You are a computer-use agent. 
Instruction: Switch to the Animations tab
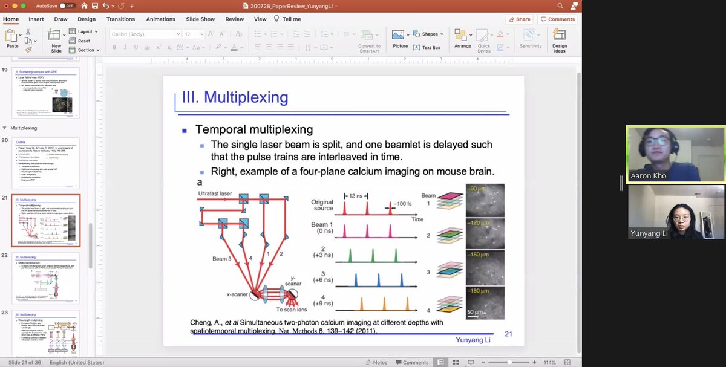click(160, 19)
